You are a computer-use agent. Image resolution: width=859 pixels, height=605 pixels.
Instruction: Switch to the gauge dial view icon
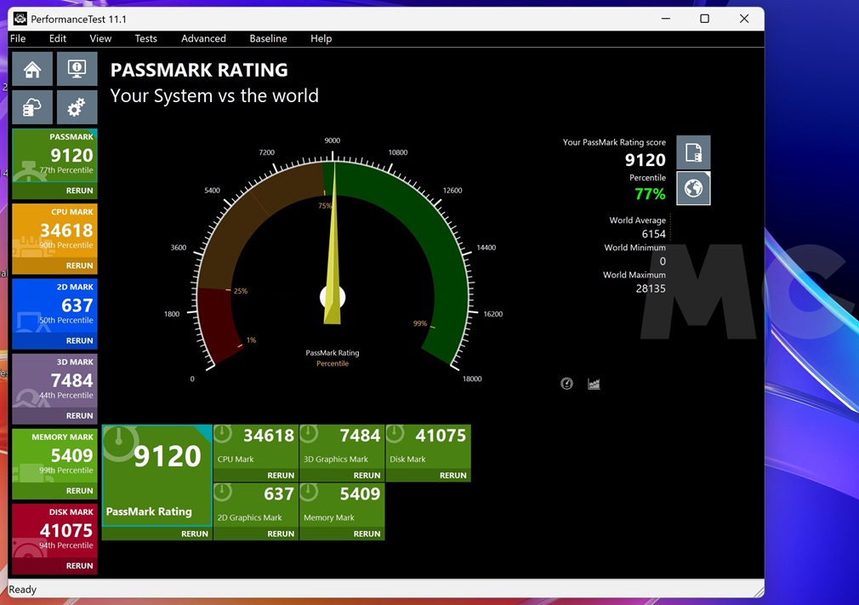[x=566, y=384]
